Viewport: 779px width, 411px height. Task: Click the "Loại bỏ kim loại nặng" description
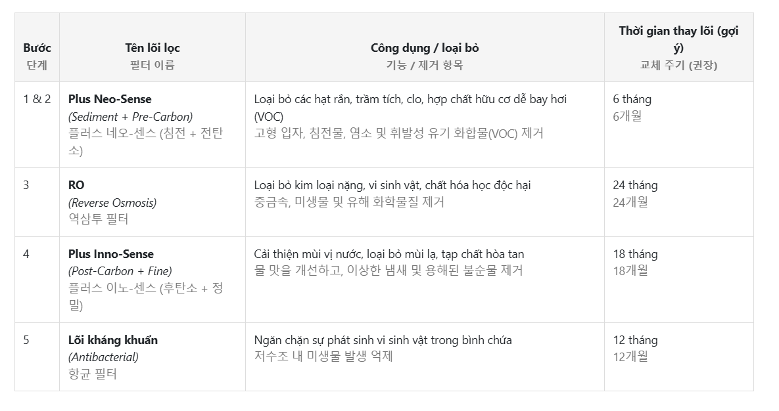coord(392,185)
